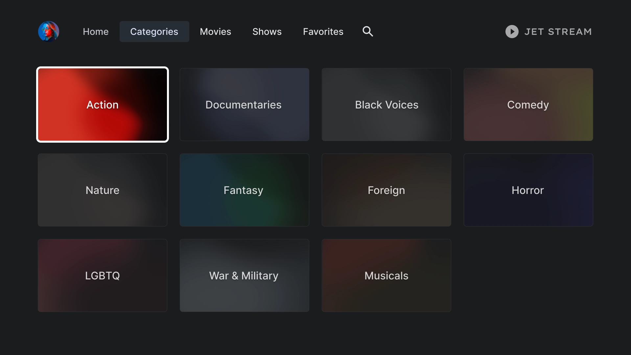
Task: Select the Horror category tile
Action: pyautogui.click(x=528, y=190)
